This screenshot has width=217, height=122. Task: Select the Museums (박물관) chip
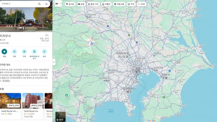[x=106, y=4]
